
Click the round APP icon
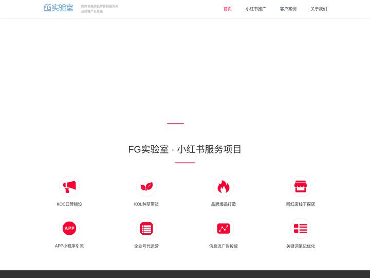click(x=69, y=229)
